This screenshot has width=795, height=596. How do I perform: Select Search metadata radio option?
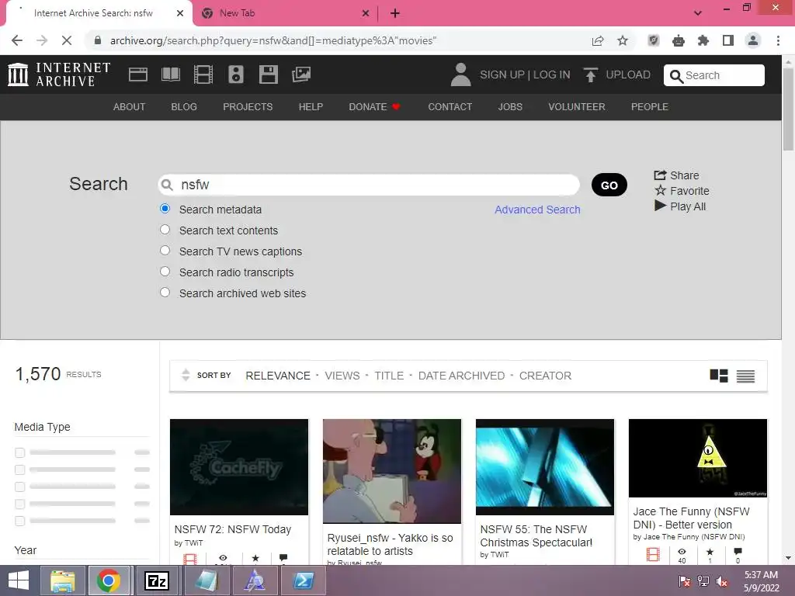[x=165, y=209]
